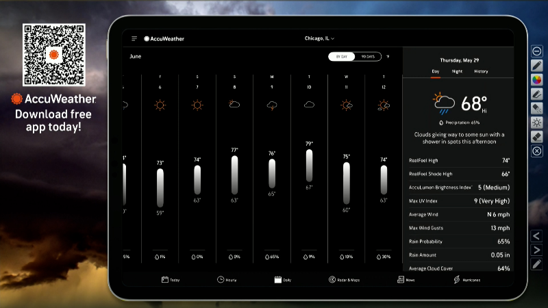Select the pen tool in annotation toolbar

click(x=537, y=65)
